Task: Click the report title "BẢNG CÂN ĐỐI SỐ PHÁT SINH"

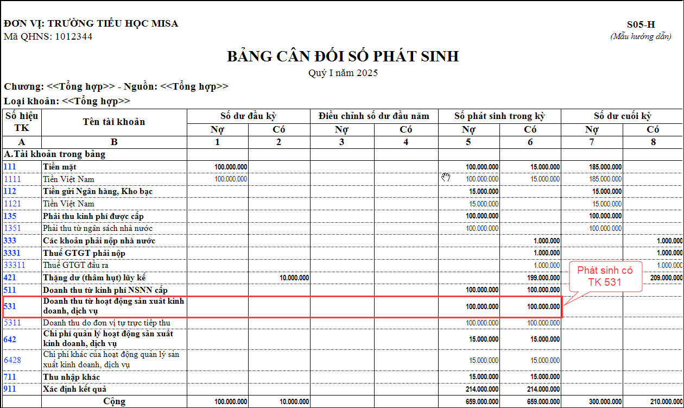Action: point(343,57)
